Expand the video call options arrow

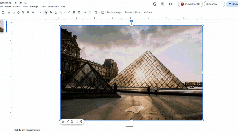pos(174,4)
